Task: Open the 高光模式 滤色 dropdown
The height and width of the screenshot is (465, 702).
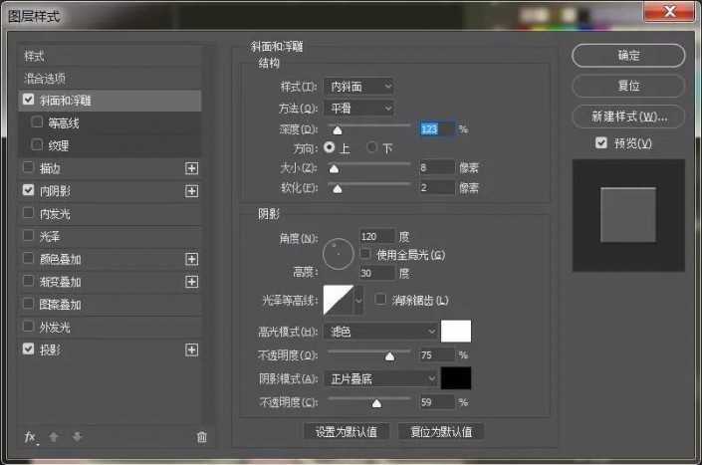Action: coord(380,331)
